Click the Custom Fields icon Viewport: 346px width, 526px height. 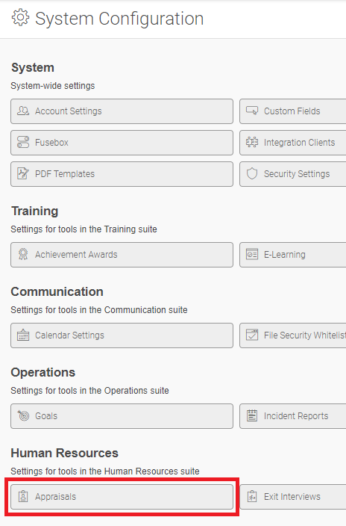[252, 111]
